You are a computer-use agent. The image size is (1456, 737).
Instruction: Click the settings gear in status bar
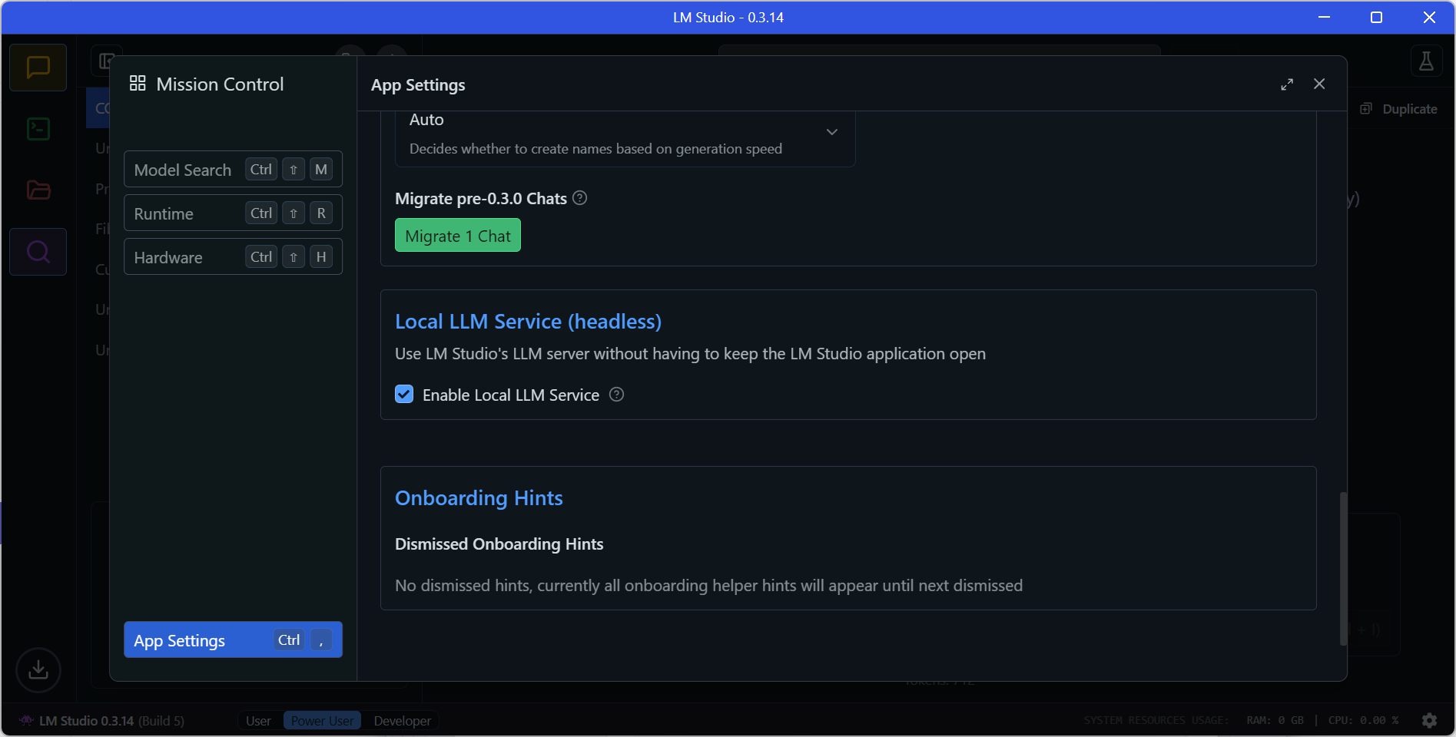point(1429,720)
